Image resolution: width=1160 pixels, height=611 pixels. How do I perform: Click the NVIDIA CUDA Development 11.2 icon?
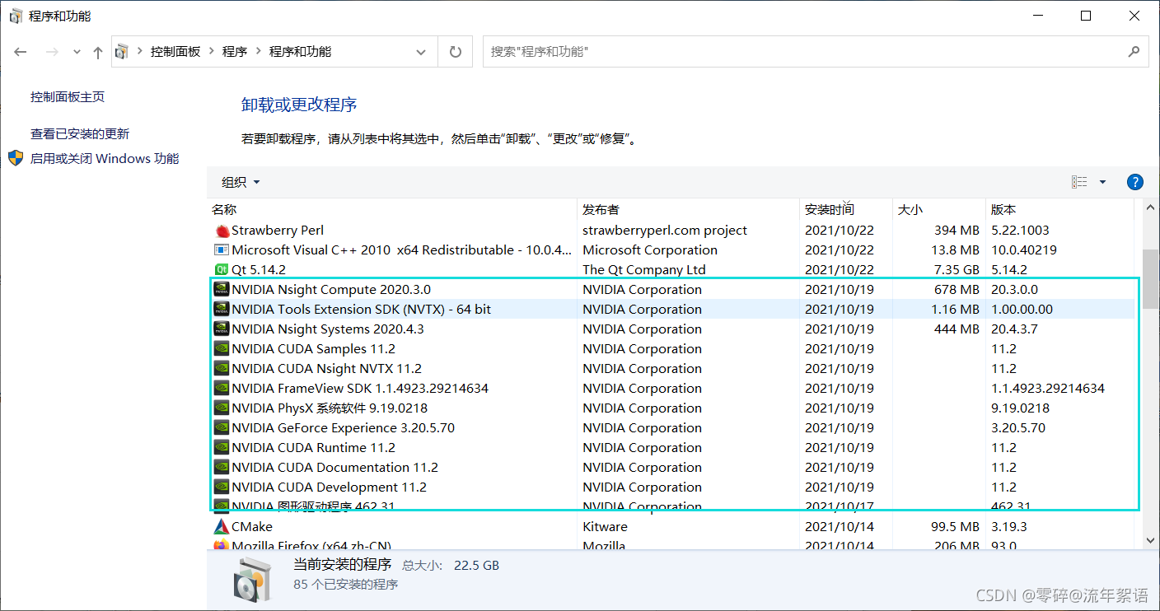tap(221, 487)
